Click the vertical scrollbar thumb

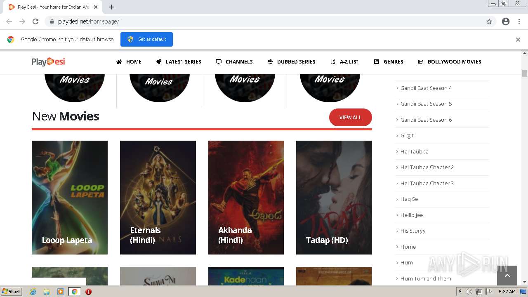click(525, 73)
